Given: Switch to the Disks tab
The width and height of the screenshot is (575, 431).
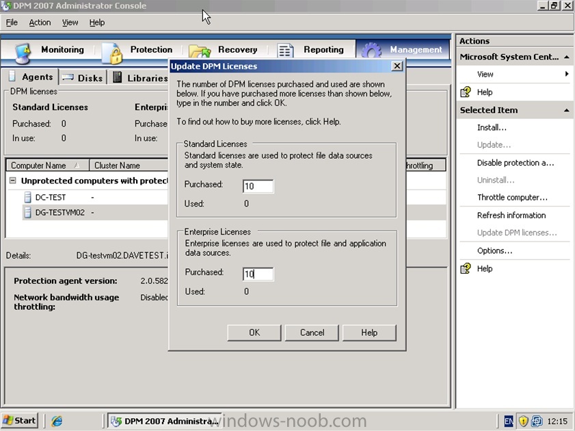Looking at the screenshot, I should tap(83, 77).
